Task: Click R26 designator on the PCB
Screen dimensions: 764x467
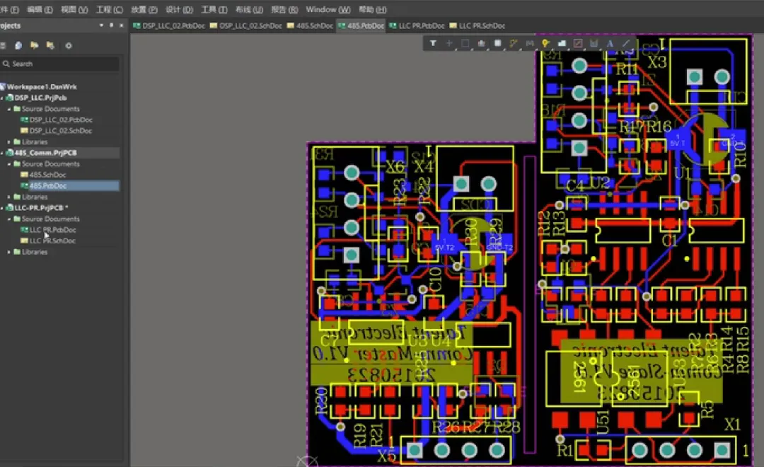Action: 446,427
